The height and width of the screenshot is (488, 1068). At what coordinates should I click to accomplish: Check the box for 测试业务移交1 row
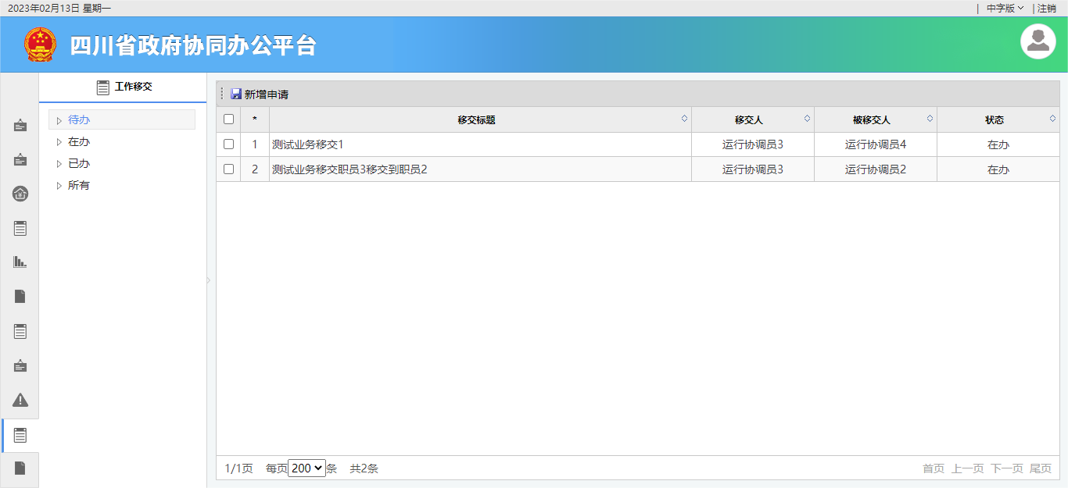click(x=228, y=144)
